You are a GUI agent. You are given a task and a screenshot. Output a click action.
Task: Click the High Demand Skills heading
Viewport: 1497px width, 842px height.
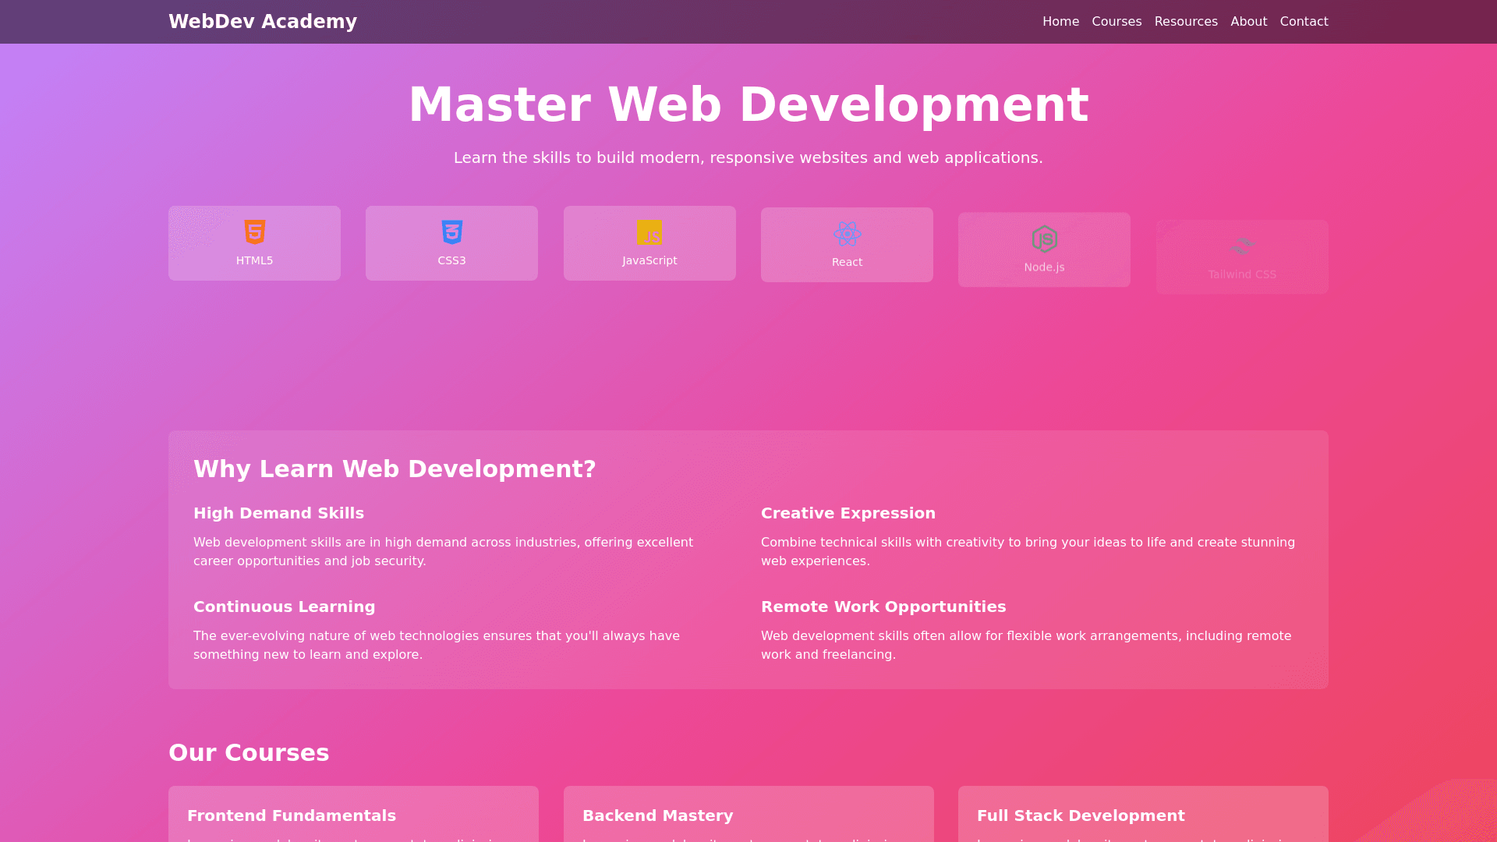tap(278, 513)
